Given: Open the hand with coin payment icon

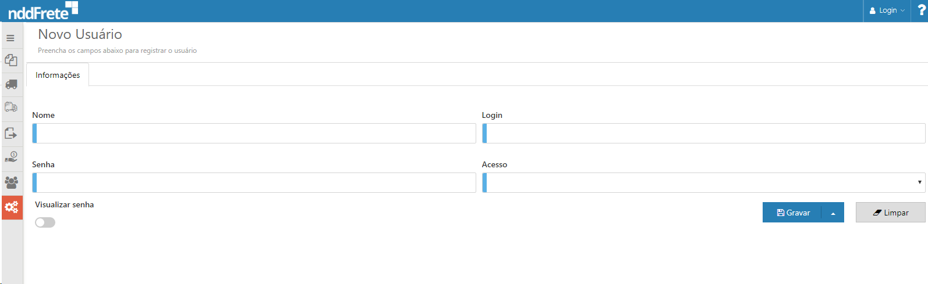Looking at the screenshot, I should (11, 157).
